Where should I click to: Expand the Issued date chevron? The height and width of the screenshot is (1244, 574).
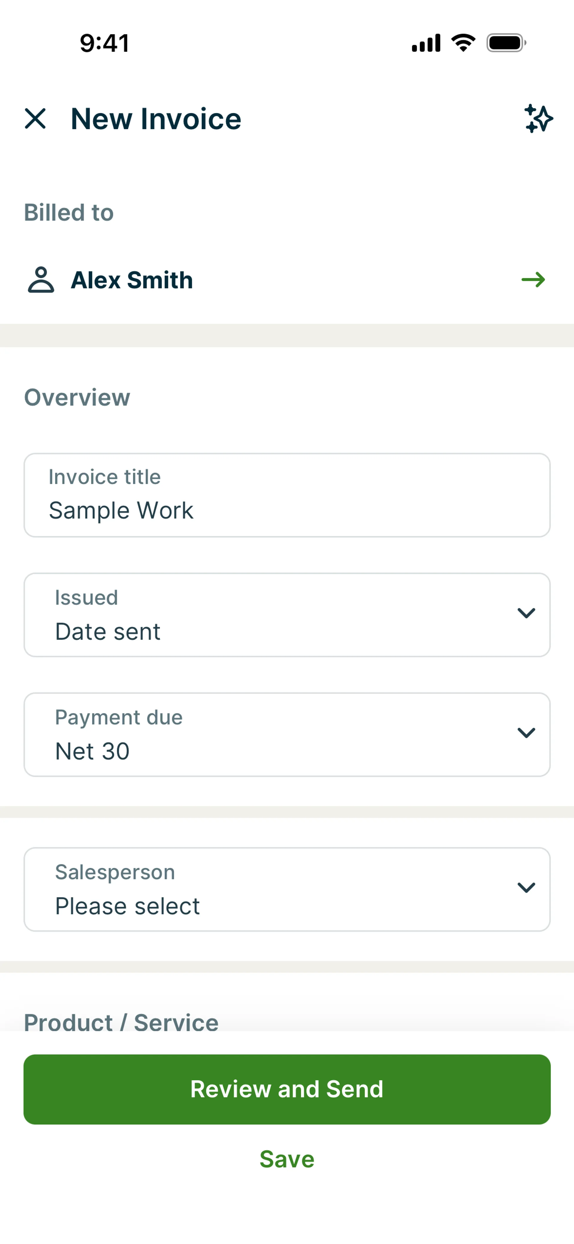click(526, 613)
